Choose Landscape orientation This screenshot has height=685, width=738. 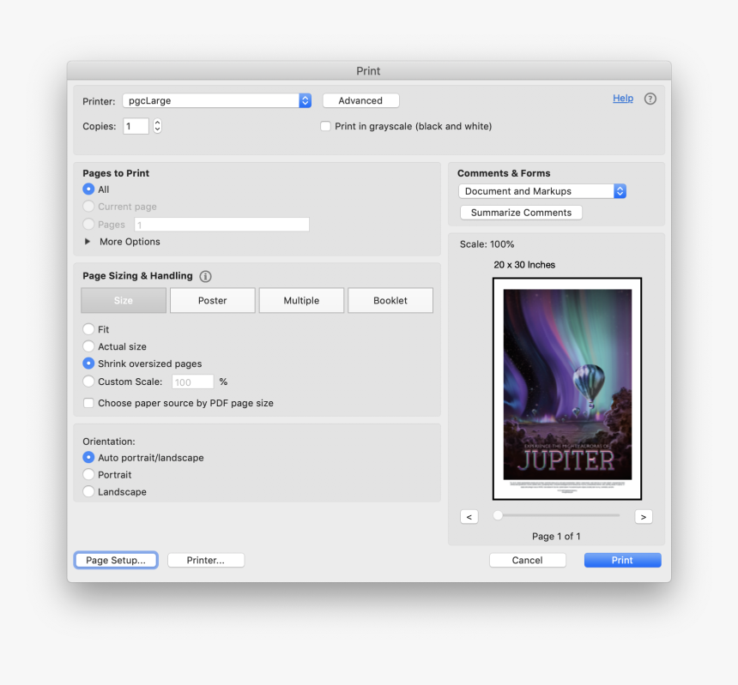[x=88, y=492]
